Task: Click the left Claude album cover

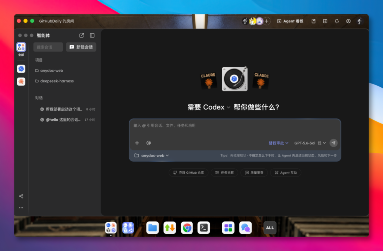Action: coord(208,80)
